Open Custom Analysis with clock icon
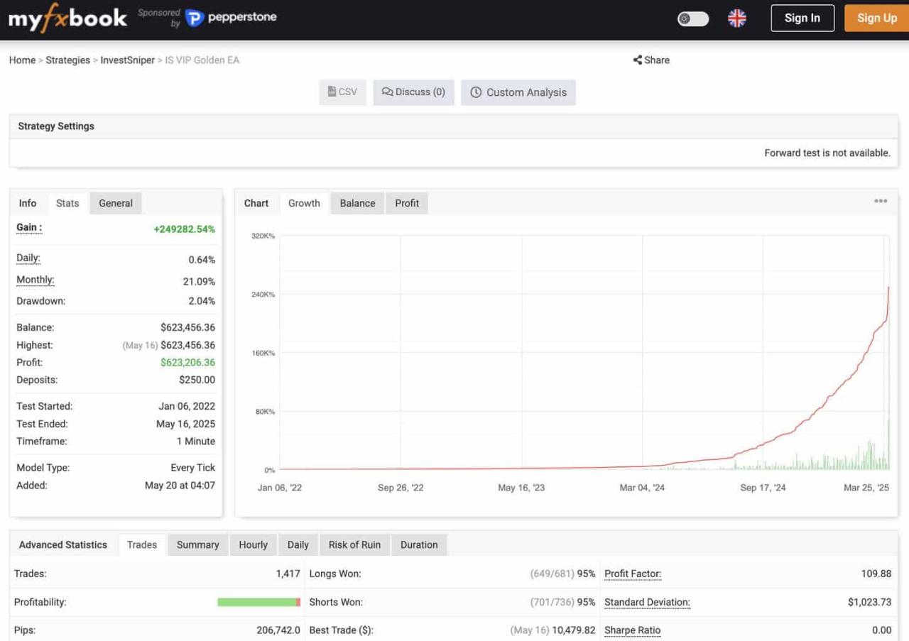909x641 pixels. tap(518, 92)
